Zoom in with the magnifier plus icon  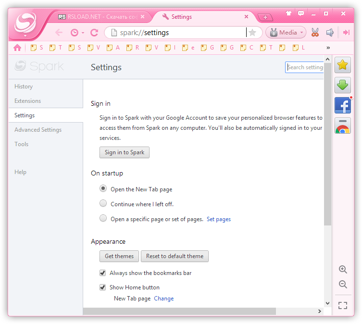(x=343, y=270)
